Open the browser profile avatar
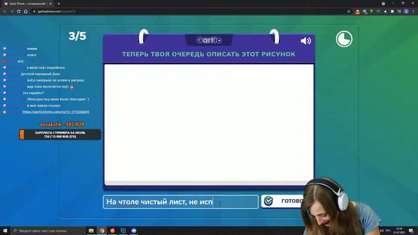Viewport: 418px width, 235px height. click(x=406, y=12)
